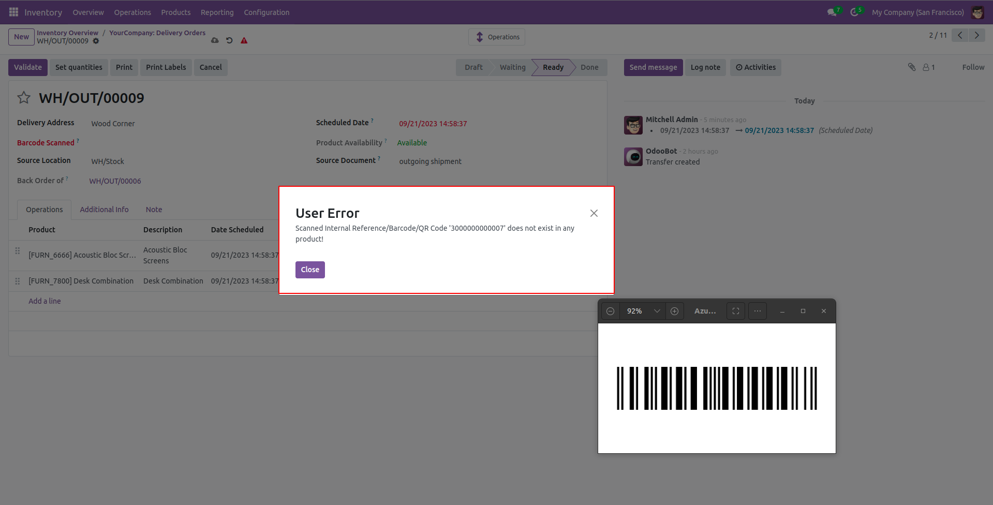Image resolution: width=993 pixels, height=505 pixels.
Task: Click Set quantities button
Action: (x=79, y=67)
